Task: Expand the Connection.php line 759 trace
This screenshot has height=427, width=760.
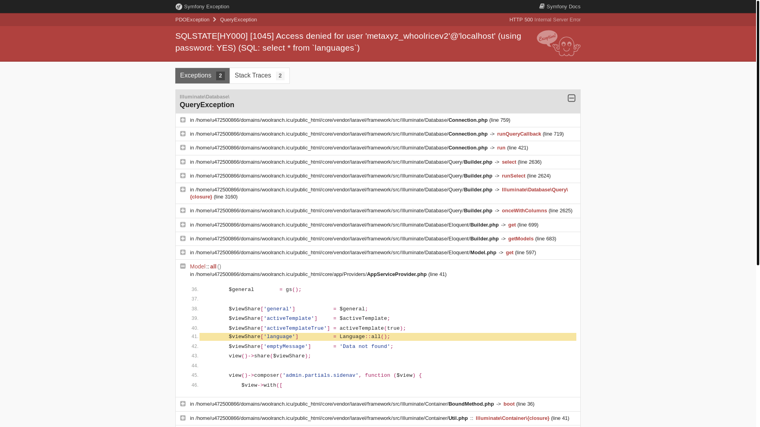Action: 183,120
